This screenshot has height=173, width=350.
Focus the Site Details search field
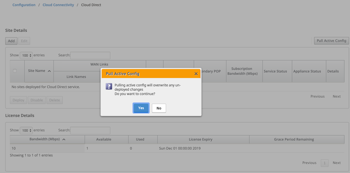90,55
